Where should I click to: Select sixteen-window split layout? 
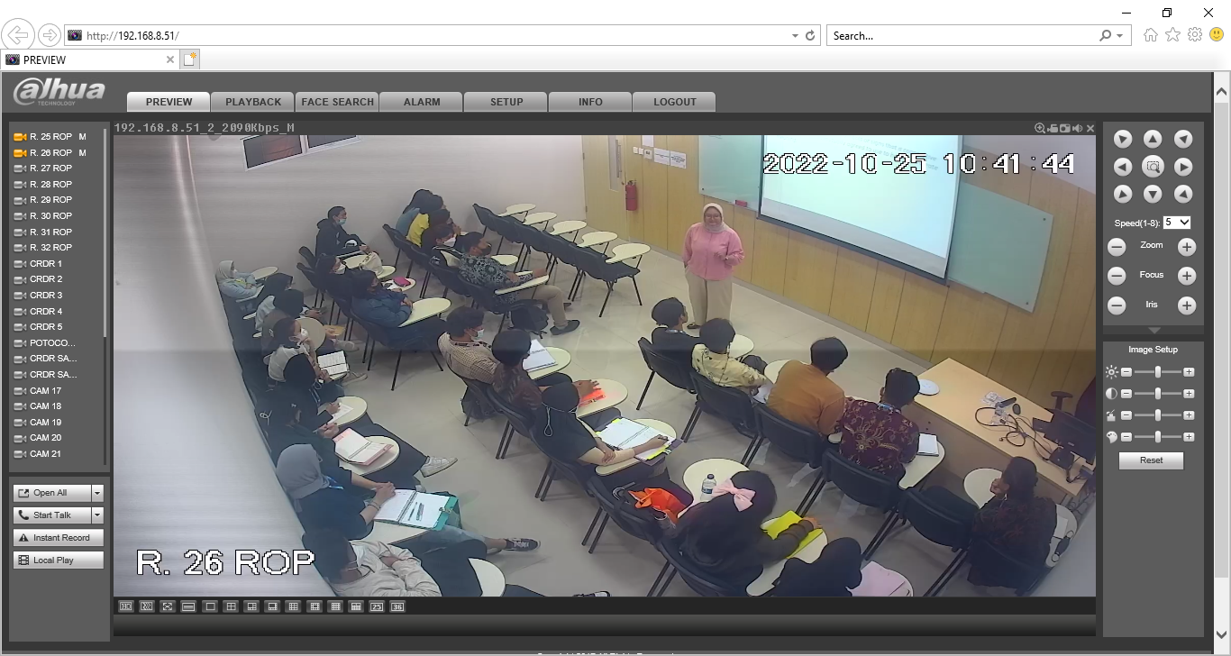coord(335,606)
